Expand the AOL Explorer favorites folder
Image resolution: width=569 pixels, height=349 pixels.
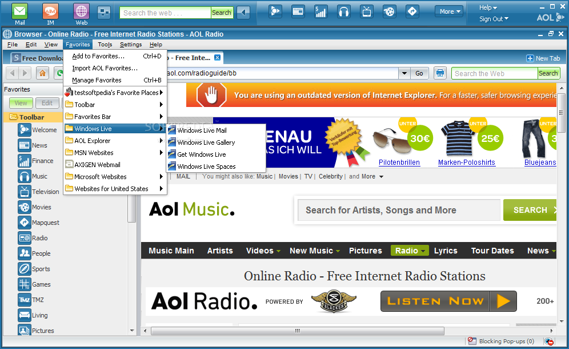[x=115, y=141]
